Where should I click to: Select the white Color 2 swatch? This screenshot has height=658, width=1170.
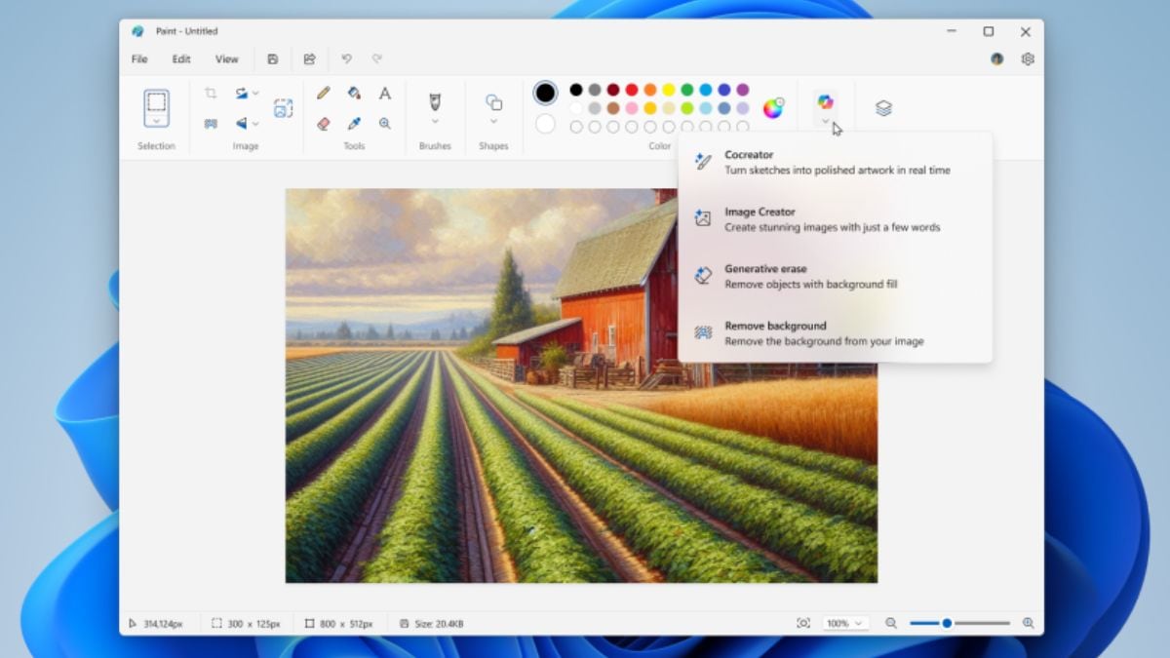pos(545,124)
